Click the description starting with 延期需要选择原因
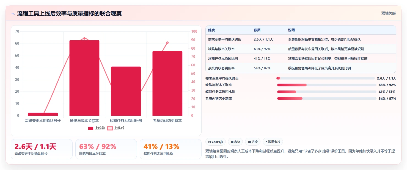This screenshot has height=170, width=407. point(328,59)
